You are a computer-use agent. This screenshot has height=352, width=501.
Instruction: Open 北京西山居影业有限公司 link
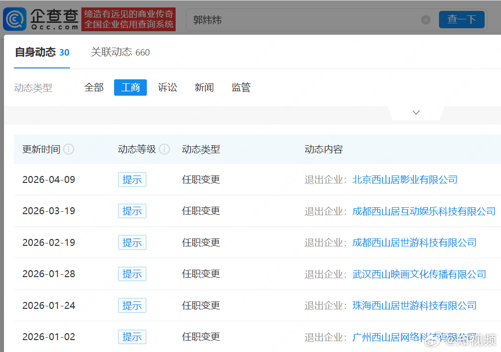[x=405, y=180]
